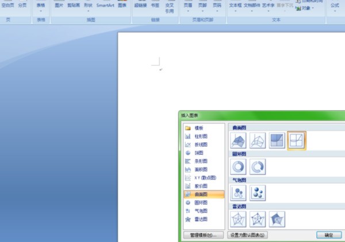Click 图表 chart in ribbon
The height and width of the screenshot is (242, 345).
point(122,5)
